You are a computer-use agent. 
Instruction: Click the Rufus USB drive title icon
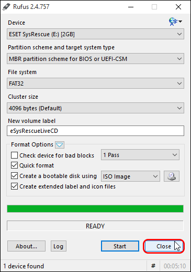[x=6, y=7]
